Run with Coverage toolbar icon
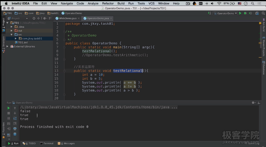Screen dimensions: 266x147 pyautogui.click(x=250, y=13)
